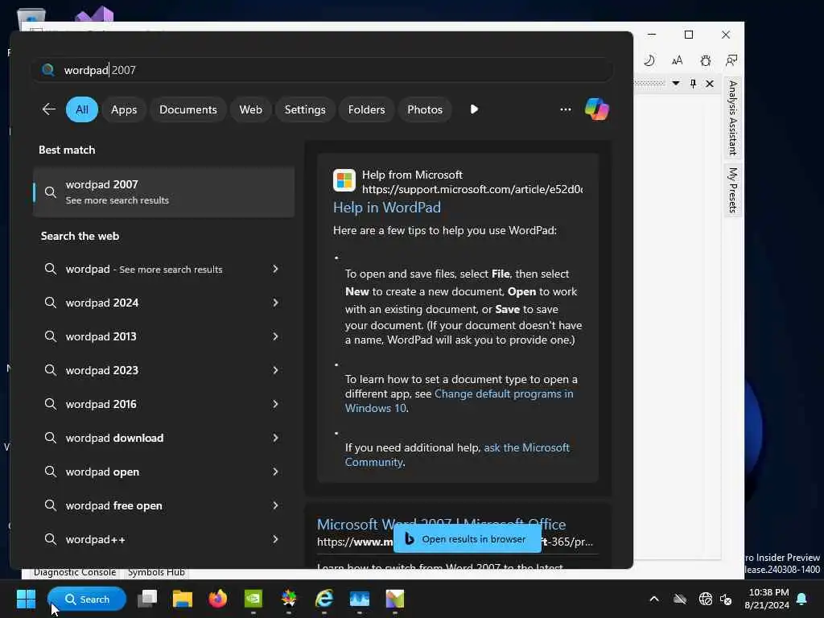Select the 'wordpad 2013' web suggestion
The image size is (824, 618).
pyautogui.click(x=163, y=336)
